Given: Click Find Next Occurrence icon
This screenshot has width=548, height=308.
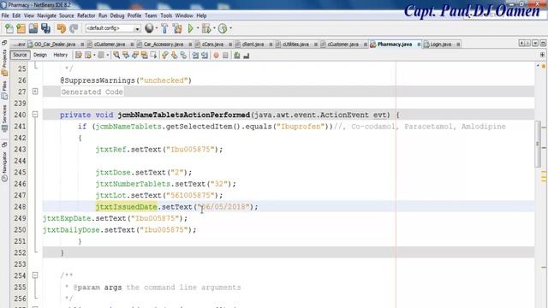Looking at the screenshot, I should pyautogui.click(x=135, y=55).
